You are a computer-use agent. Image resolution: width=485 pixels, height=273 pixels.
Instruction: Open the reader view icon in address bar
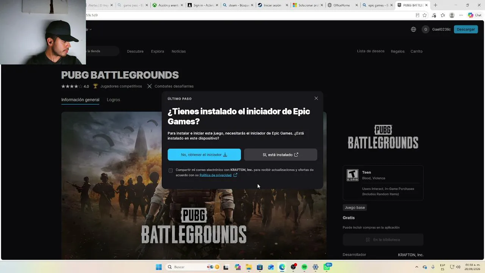coord(418,15)
